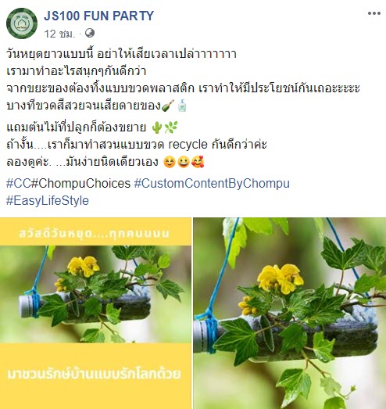Click the green herb leaf emoji
The width and height of the screenshot is (386, 409).
(x=171, y=127)
